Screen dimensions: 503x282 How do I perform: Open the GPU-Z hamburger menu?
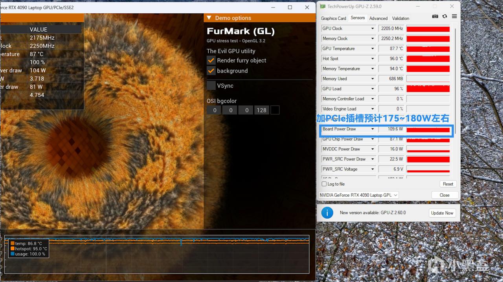point(454,16)
